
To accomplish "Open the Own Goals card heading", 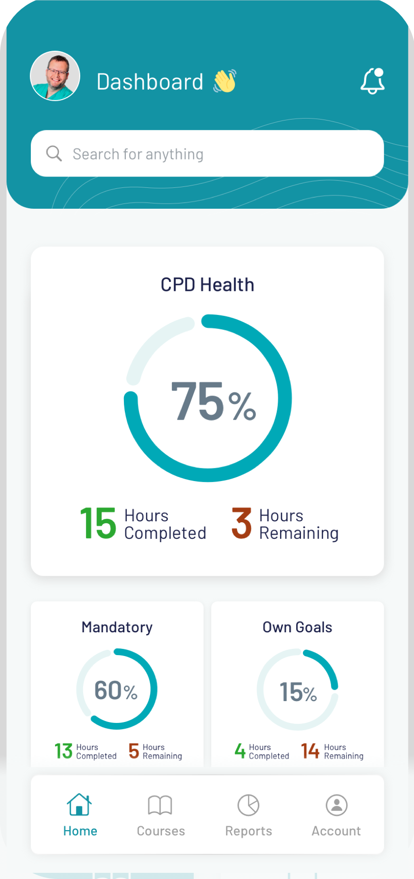I will click(298, 627).
